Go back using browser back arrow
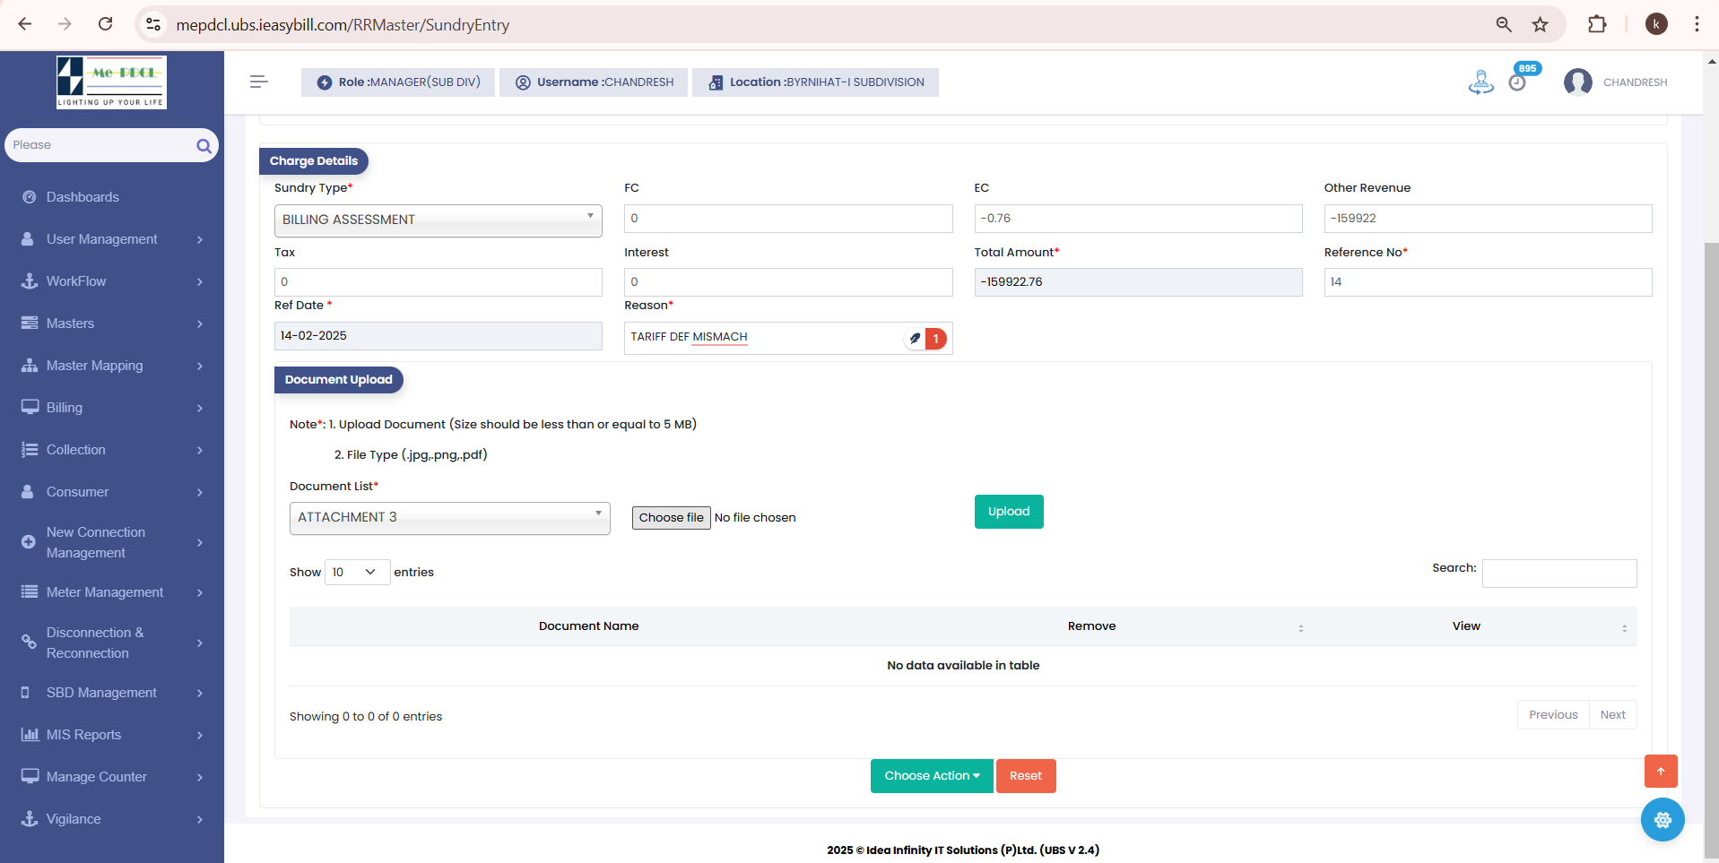The image size is (1719, 863). tap(25, 24)
